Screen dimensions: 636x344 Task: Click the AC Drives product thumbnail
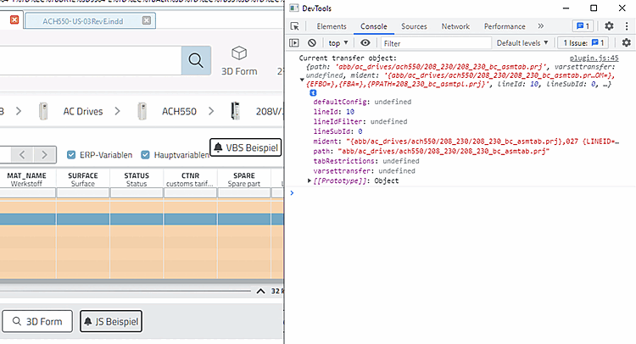click(43, 111)
